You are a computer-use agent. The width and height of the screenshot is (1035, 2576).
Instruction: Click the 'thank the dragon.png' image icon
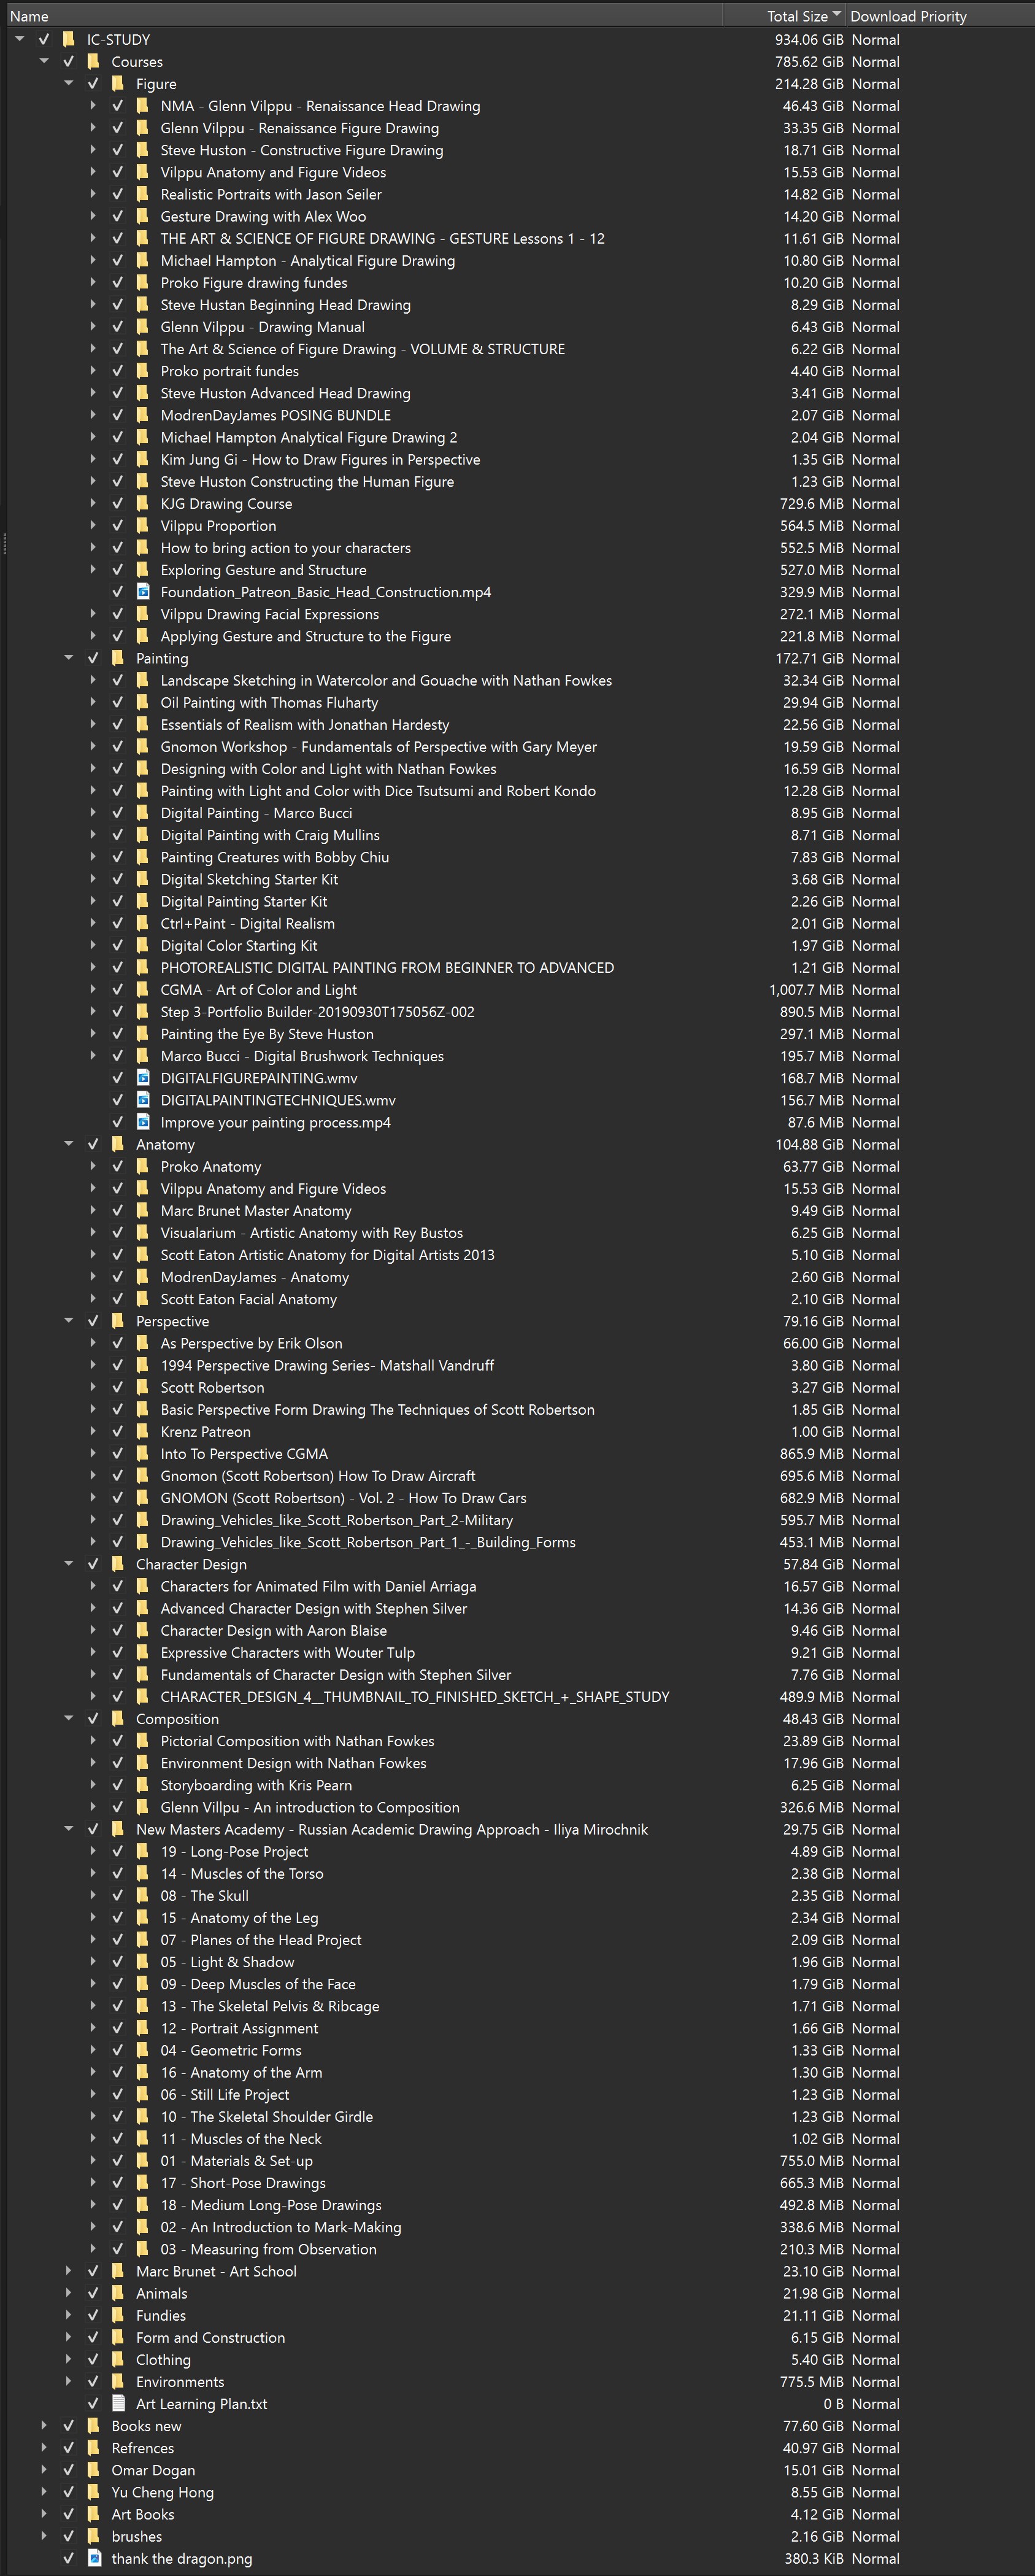point(94,2558)
